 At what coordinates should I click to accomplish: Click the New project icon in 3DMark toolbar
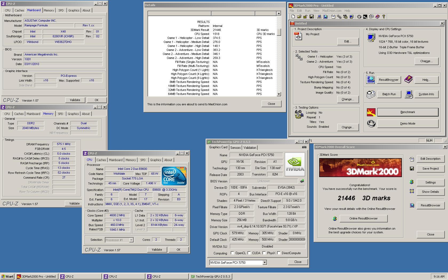point(293,17)
